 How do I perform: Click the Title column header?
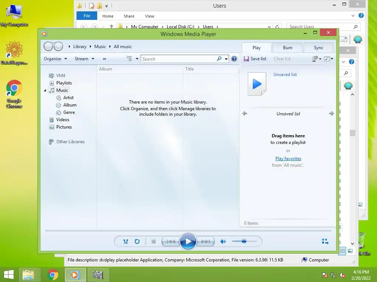click(x=211, y=69)
